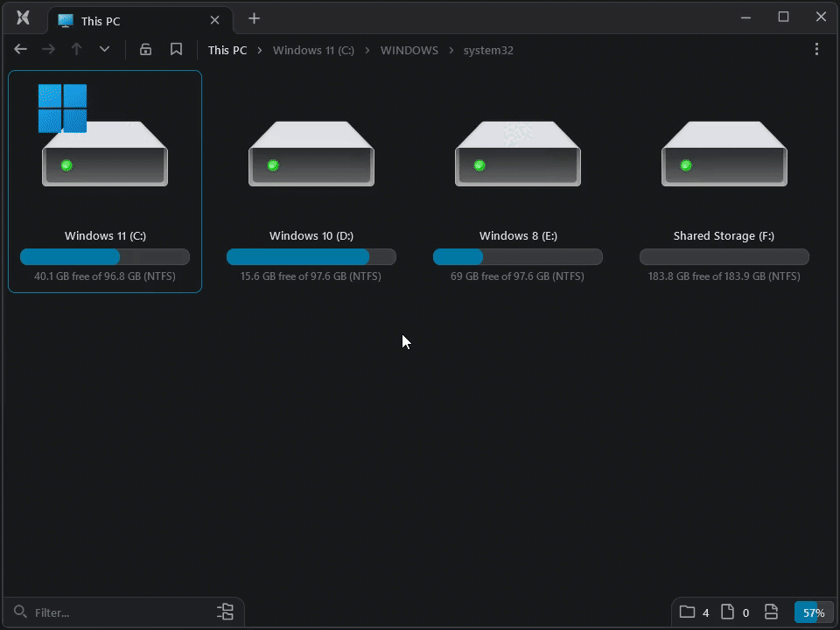Select the Windows 8 (E:) drive icon
This screenshot has height=630, width=840.
click(517, 154)
